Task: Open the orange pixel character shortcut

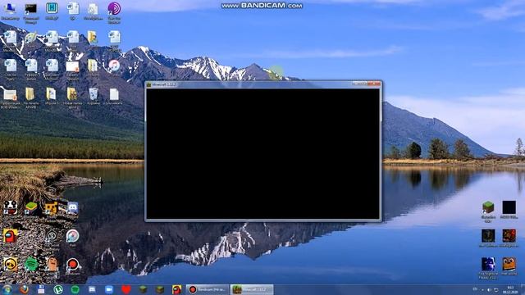Action: [52, 207]
